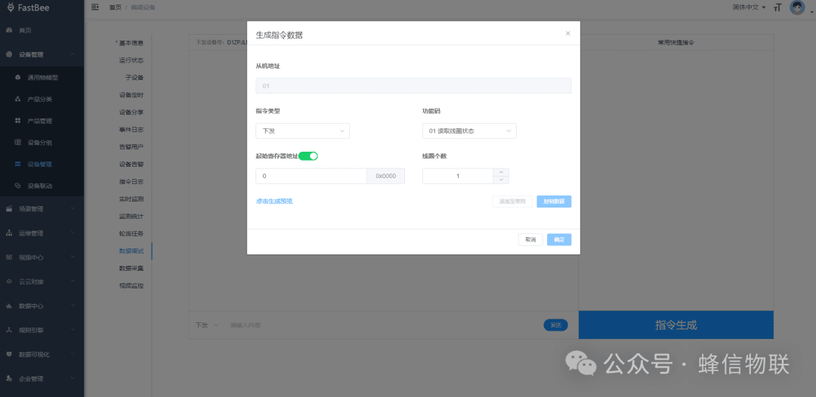The height and width of the screenshot is (397, 816).
Task: Open the 指令类型 dropdown showing 下发
Action: [x=302, y=131]
